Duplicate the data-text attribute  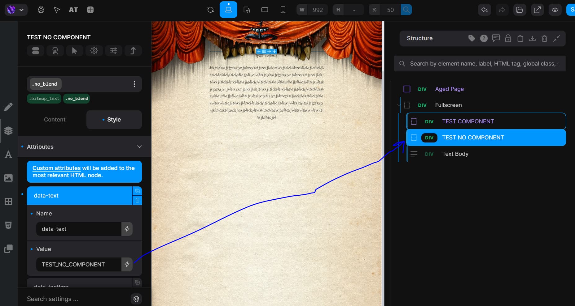point(137,191)
